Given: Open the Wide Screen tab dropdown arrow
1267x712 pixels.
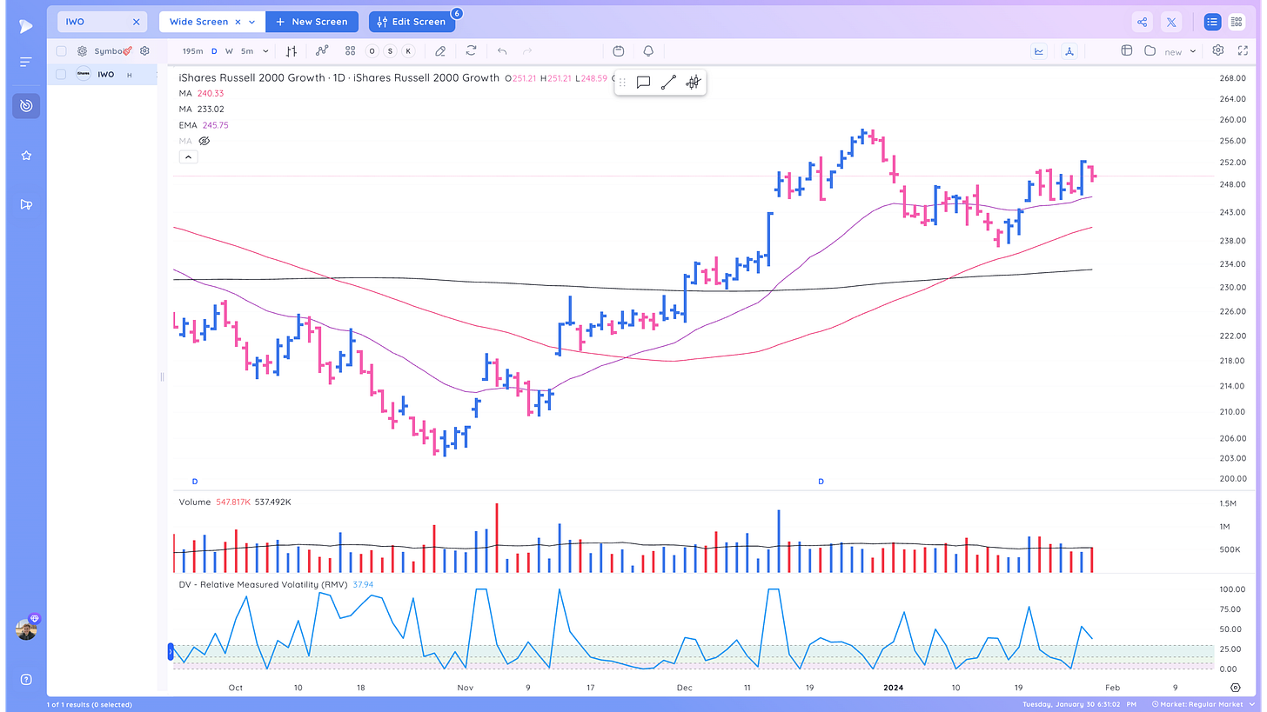Looking at the screenshot, I should pos(252,22).
